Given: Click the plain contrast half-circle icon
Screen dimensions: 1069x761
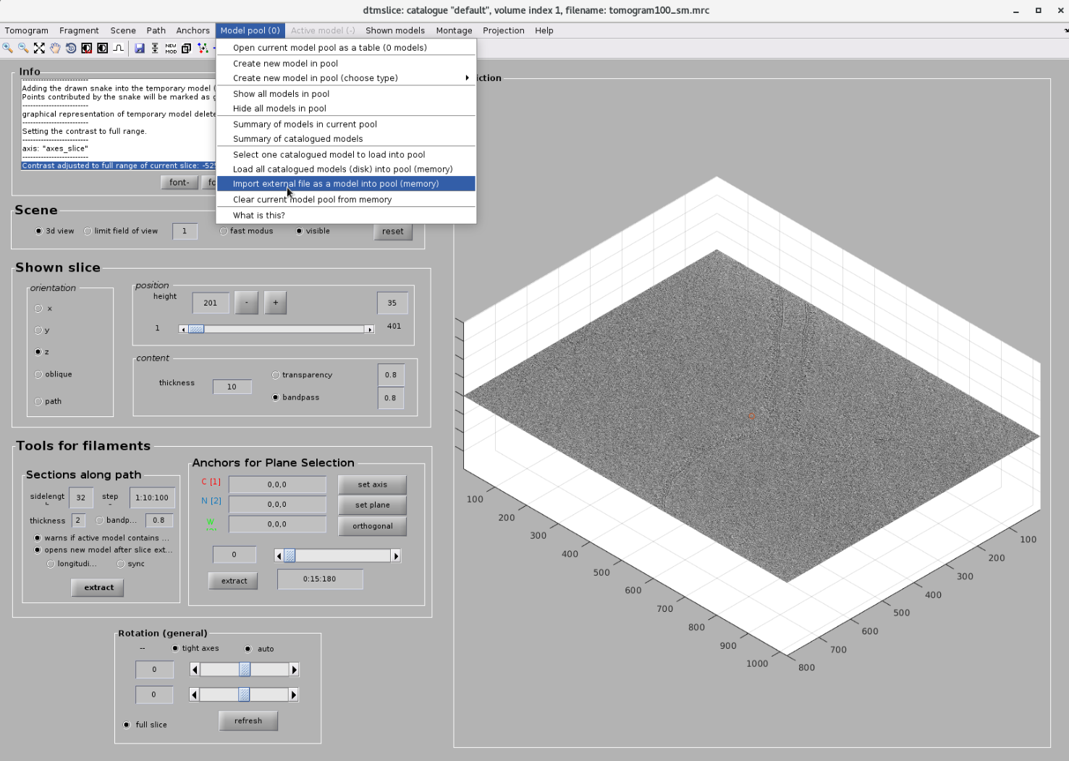Looking at the screenshot, I should [x=103, y=48].
